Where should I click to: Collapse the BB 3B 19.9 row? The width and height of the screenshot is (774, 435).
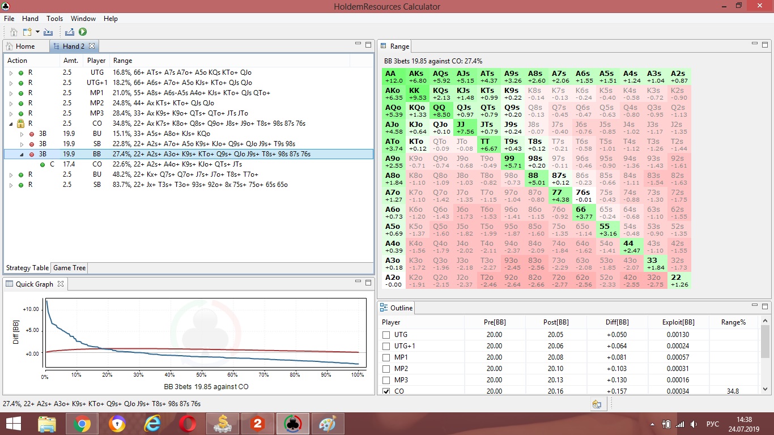tap(22, 154)
